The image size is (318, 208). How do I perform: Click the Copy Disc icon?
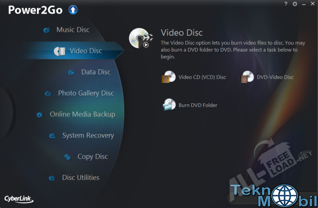tap(67, 157)
